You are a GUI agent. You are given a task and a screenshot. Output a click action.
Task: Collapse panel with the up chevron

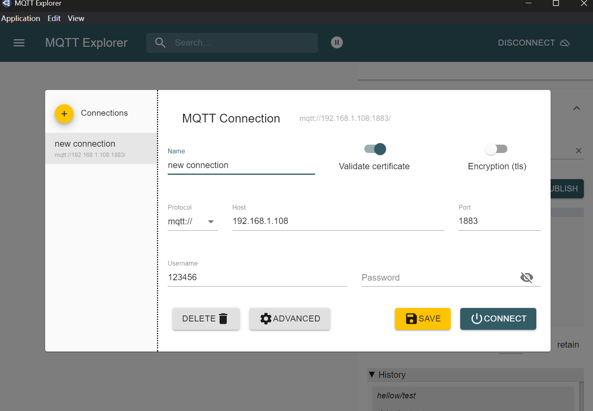pos(576,108)
